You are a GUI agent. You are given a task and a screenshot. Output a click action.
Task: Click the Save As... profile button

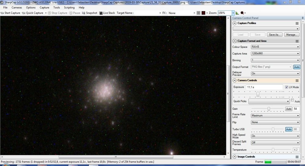274,35
